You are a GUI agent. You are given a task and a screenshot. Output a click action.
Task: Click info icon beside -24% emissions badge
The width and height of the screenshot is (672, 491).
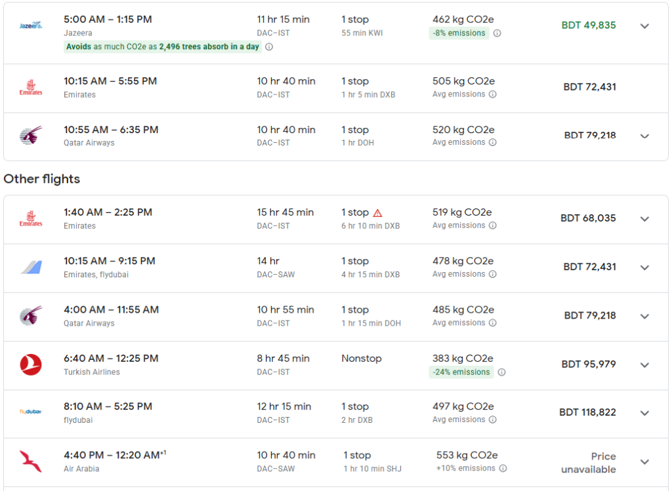click(x=502, y=372)
